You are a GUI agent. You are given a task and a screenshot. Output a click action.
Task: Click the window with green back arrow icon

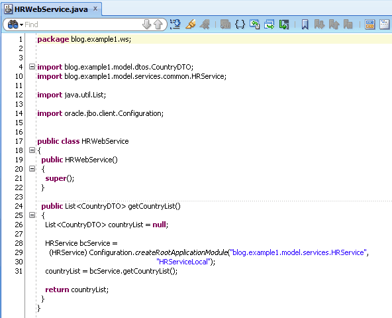click(255, 25)
